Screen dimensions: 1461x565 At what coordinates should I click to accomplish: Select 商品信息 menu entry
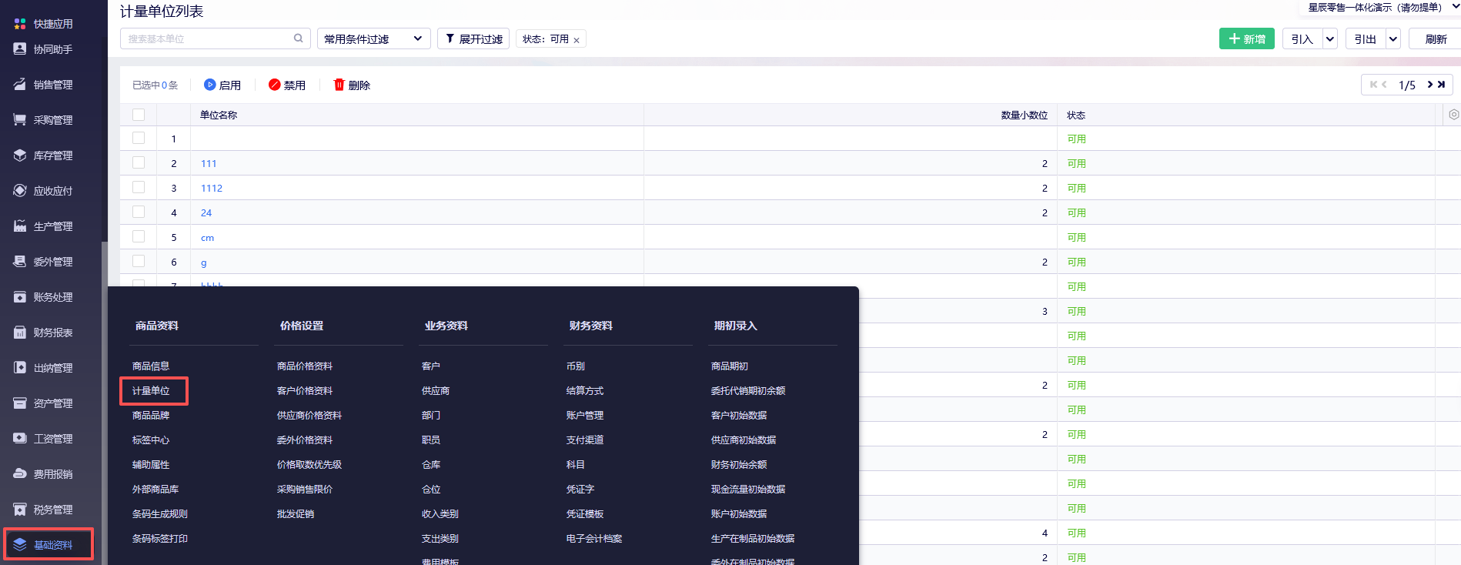pyautogui.click(x=151, y=366)
